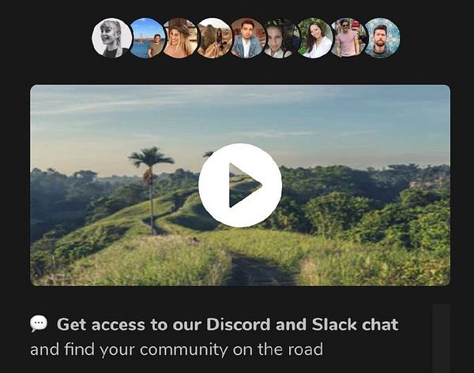Viewport: 474px width, 373px height.
Task: Click the word 'Discord' in the heading
Action: (239, 325)
